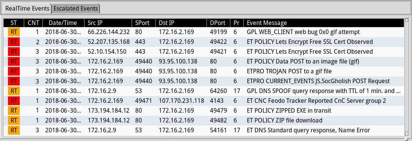This screenshot has height=141, width=412.
Task: Select the ET POLICY ZIP file download event
Action: click(204, 121)
